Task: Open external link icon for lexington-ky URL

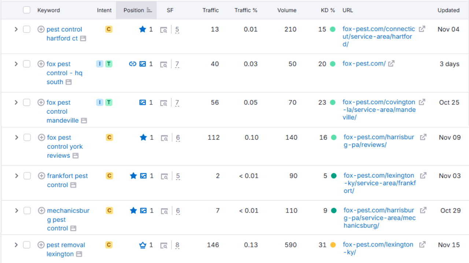Action: [x=422, y=244]
